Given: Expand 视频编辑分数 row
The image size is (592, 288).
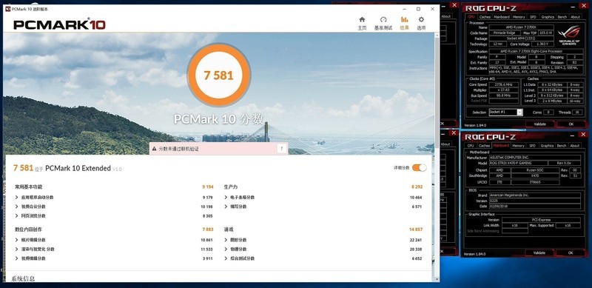Looking at the screenshot, I should (x=16, y=258).
